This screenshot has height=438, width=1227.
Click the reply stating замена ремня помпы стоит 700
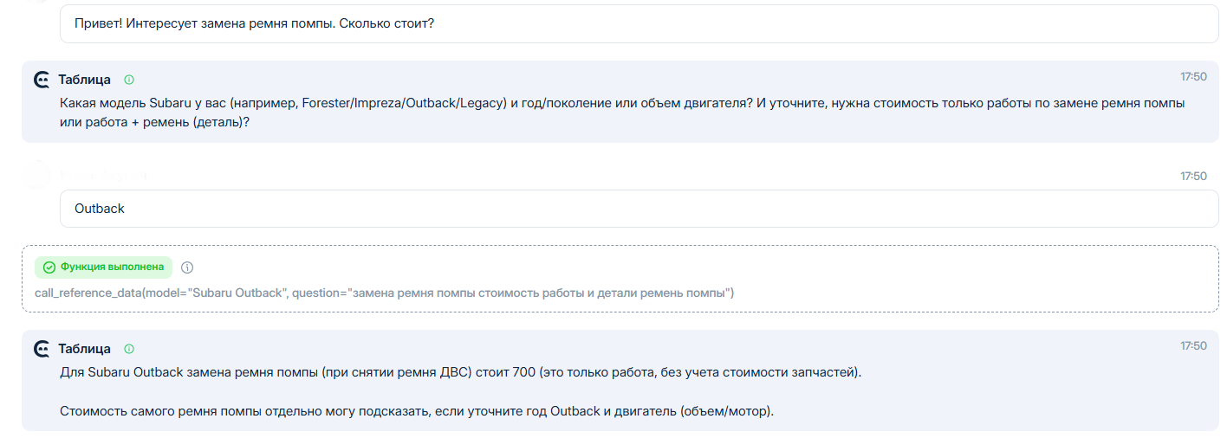[x=460, y=372]
